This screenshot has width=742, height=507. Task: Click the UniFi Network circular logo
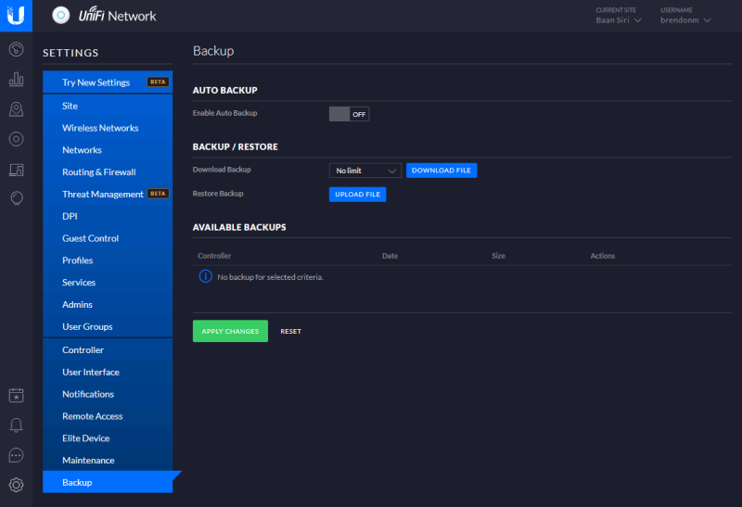point(60,16)
